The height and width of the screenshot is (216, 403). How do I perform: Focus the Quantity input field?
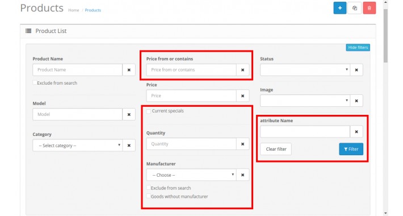(191, 144)
